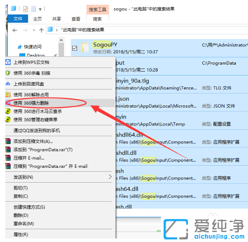Click the address bar computer icon

(x=50, y=29)
